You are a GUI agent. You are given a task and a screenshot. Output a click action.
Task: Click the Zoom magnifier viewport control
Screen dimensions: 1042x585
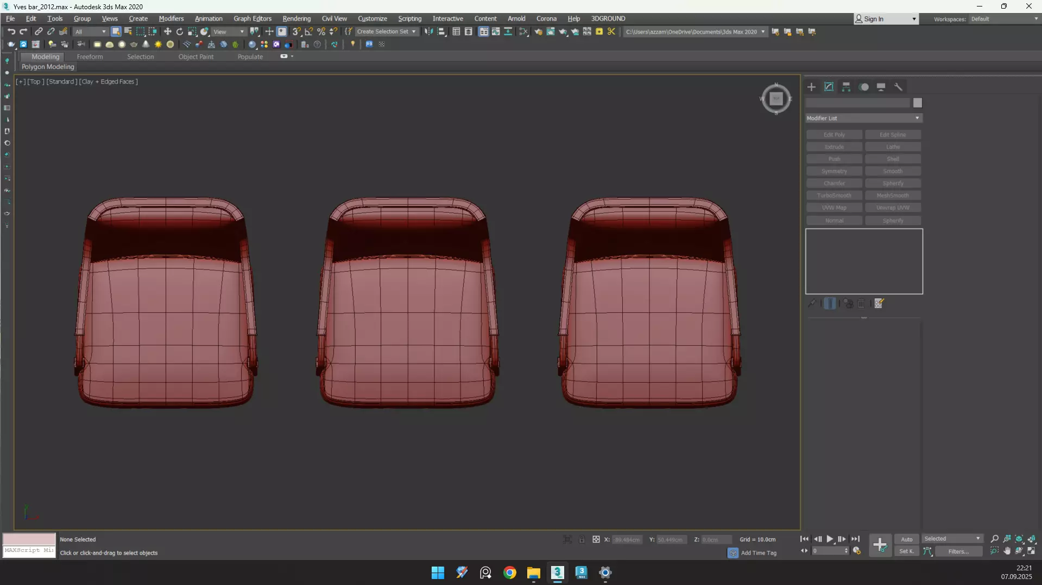tap(995, 539)
